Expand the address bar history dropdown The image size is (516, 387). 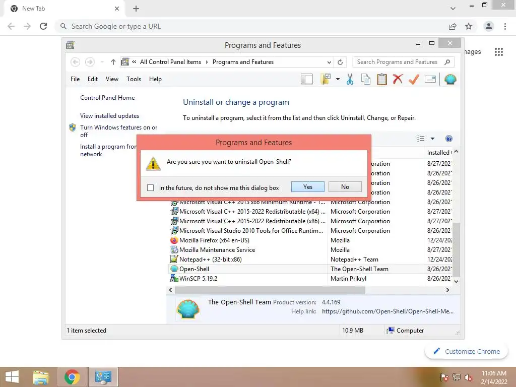pyautogui.click(x=329, y=62)
